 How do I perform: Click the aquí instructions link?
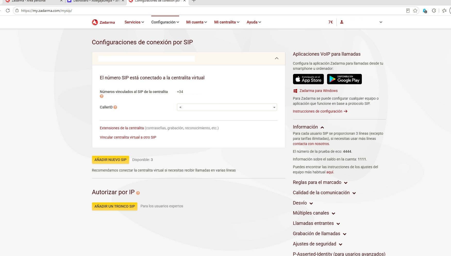(x=330, y=172)
